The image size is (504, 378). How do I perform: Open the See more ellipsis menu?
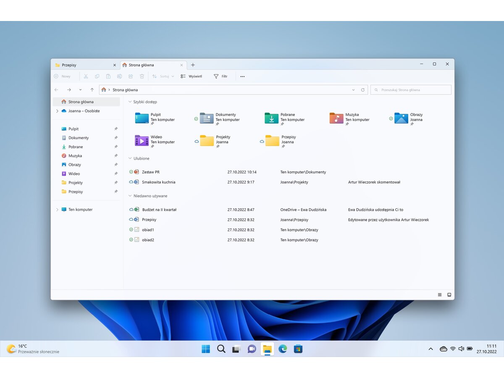point(242,76)
